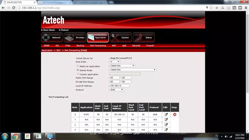Click Public Port Range start field
Screen dimensions: 249x140
[115, 78]
